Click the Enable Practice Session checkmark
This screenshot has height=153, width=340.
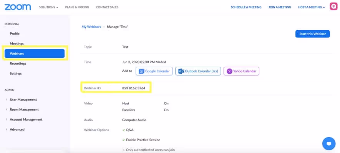pos(123,140)
